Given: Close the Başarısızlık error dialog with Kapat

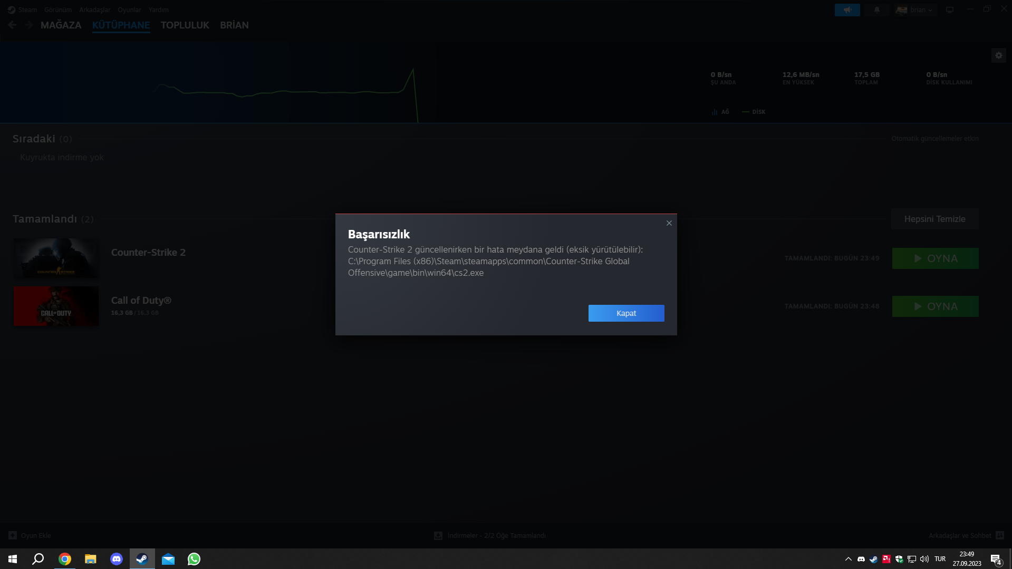Looking at the screenshot, I should tap(626, 313).
